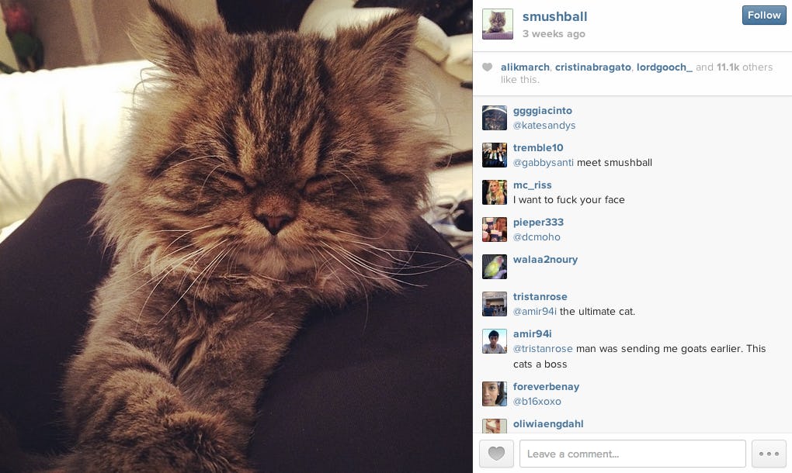Click the @b16xoxo mention
This screenshot has height=473, width=792.
click(x=537, y=402)
